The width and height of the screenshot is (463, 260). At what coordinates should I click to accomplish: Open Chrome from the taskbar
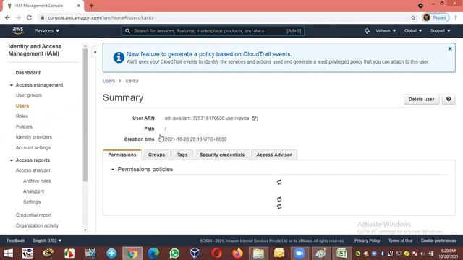pyautogui.click(x=132, y=253)
